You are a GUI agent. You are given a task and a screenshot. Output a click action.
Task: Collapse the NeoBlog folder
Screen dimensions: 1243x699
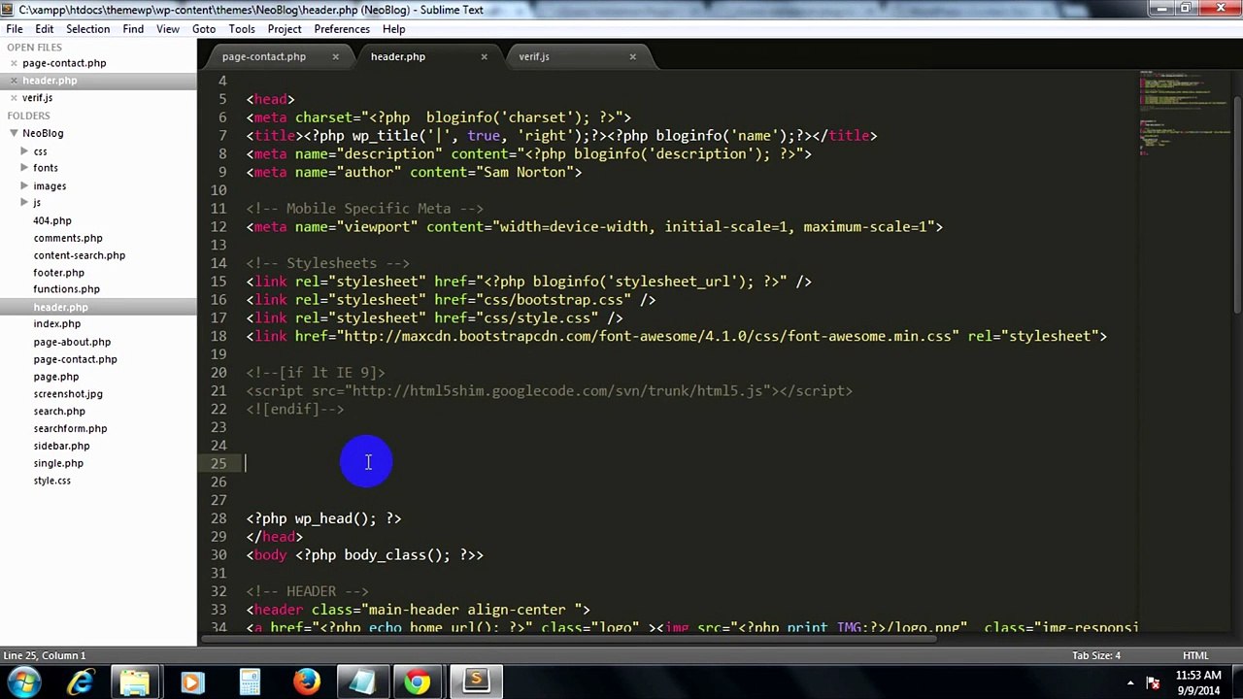(x=14, y=133)
